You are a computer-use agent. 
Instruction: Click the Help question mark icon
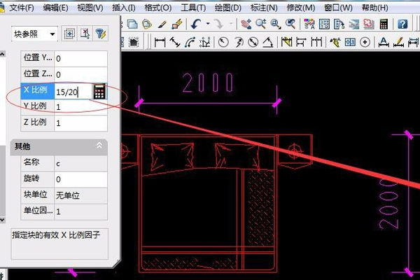point(402,24)
